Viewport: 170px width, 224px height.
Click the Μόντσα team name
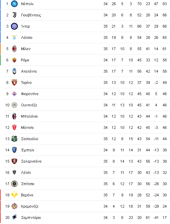point(27,128)
